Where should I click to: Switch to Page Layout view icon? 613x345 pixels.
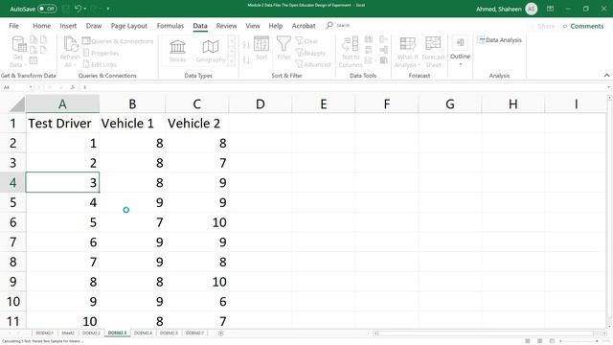(x=539, y=341)
